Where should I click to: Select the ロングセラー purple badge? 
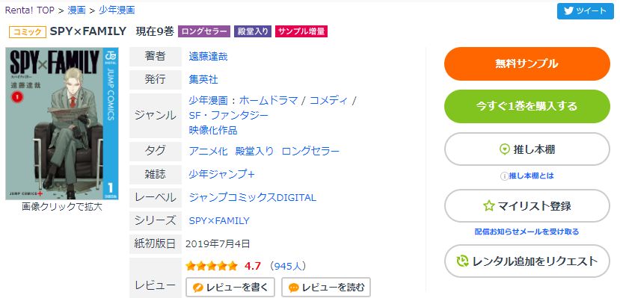[x=204, y=31]
